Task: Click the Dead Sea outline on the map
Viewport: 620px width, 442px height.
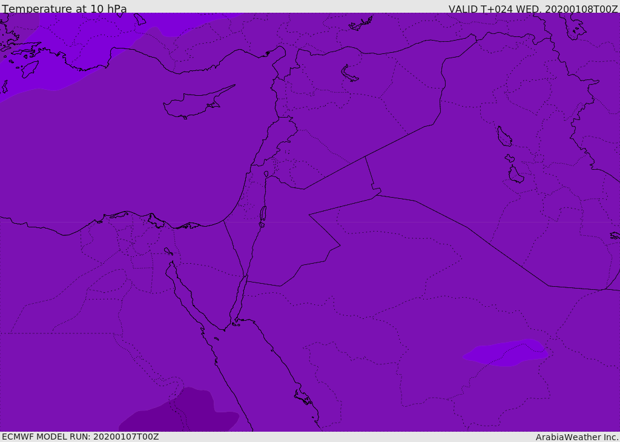Action: 263,216
